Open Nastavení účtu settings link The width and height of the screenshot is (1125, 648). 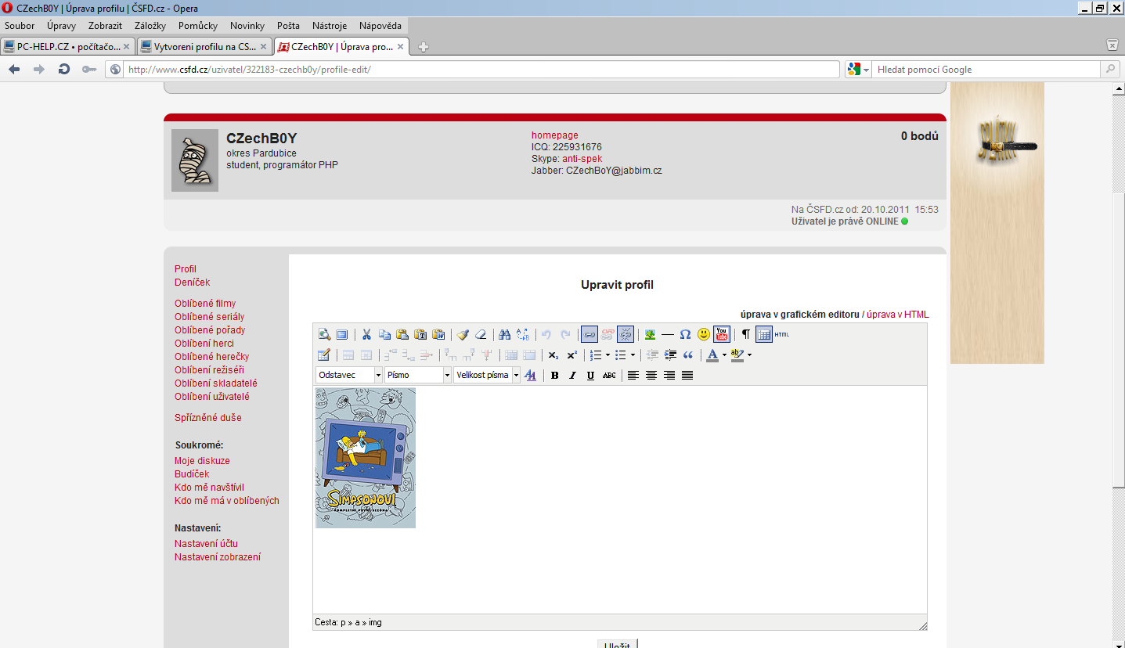coord(206,543)
